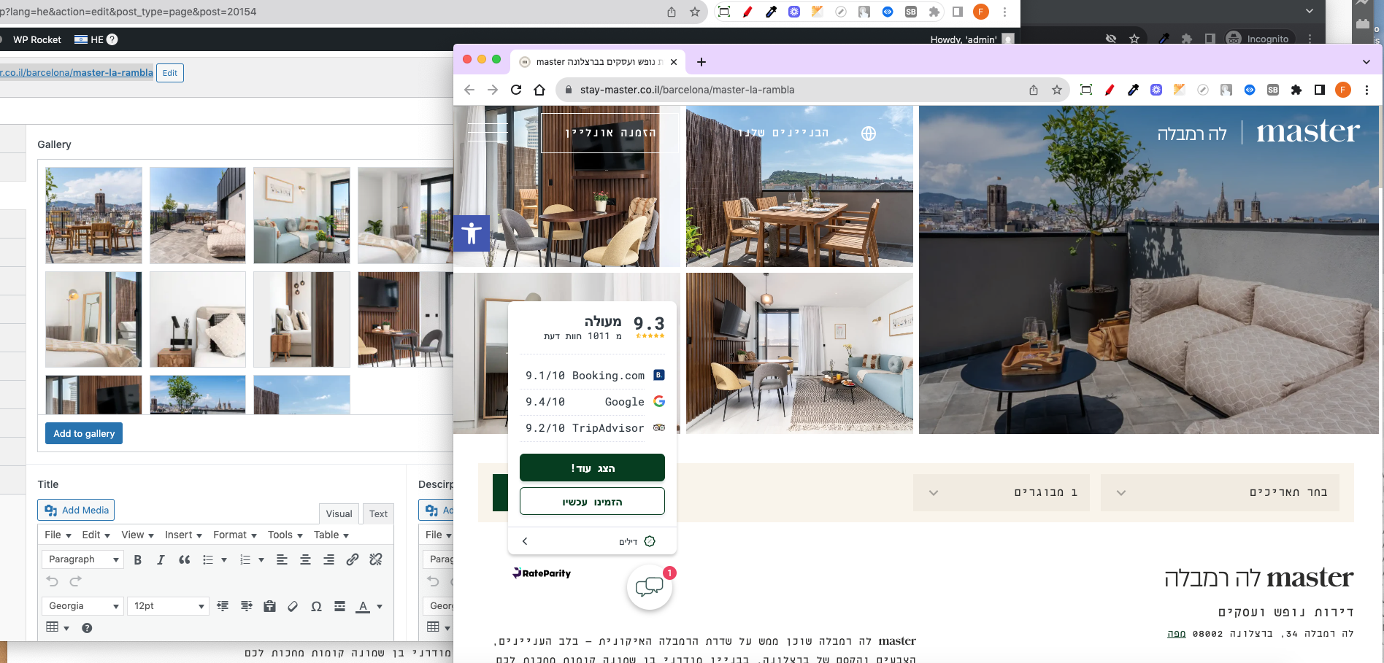
Task: Click Add Media above the Title editor
Action: click(x=76, y=510)
